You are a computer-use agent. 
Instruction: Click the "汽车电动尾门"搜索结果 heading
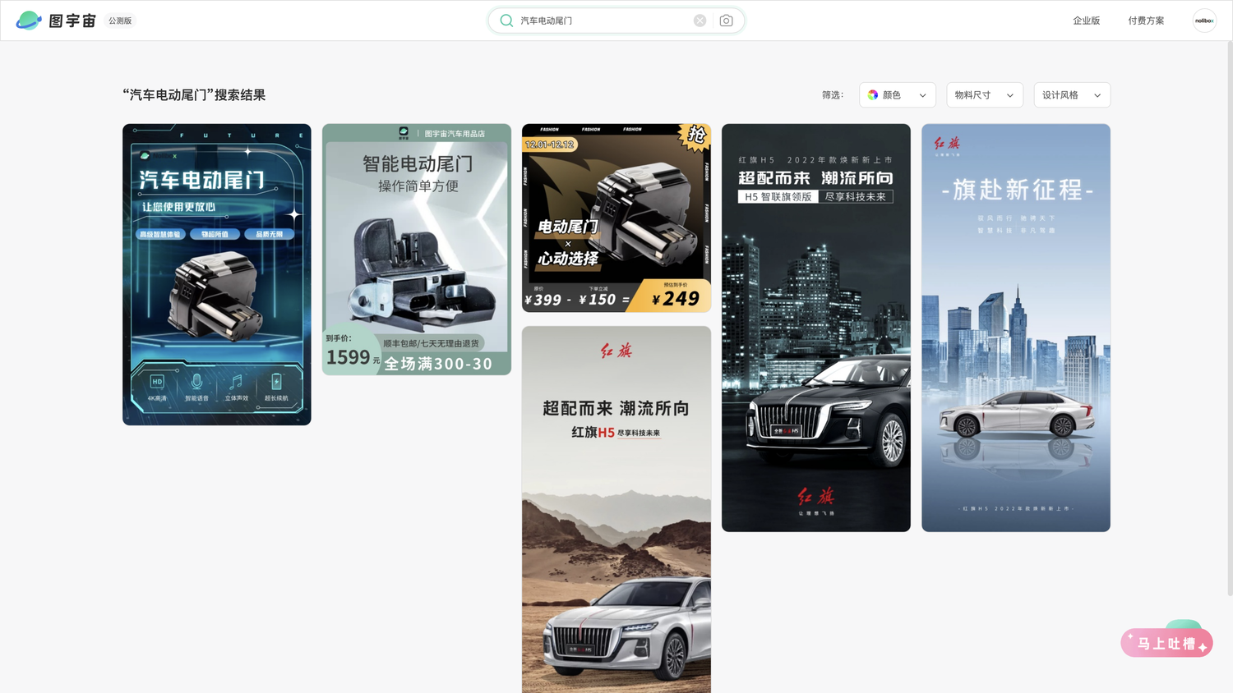(x=194, y=95)
